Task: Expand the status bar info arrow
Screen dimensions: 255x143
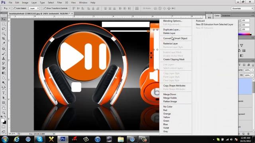Action: point(54,134)
